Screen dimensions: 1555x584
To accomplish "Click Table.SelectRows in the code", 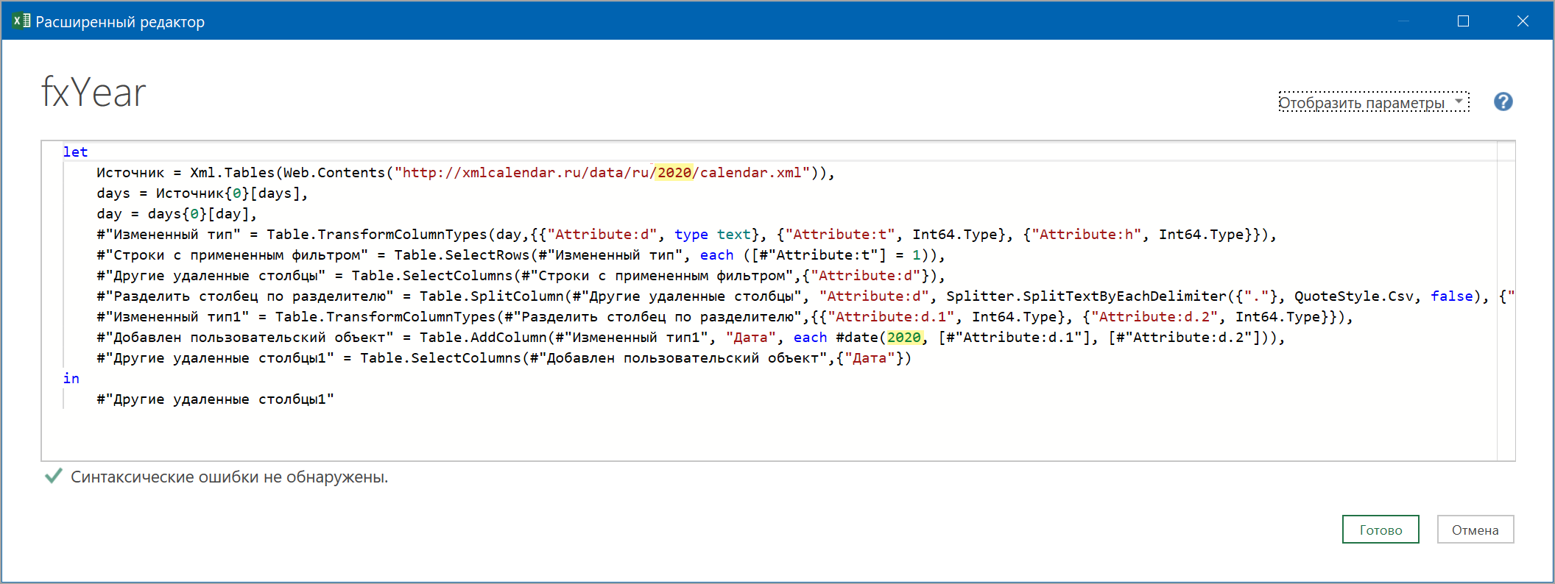I will click(x=462, y=255).
